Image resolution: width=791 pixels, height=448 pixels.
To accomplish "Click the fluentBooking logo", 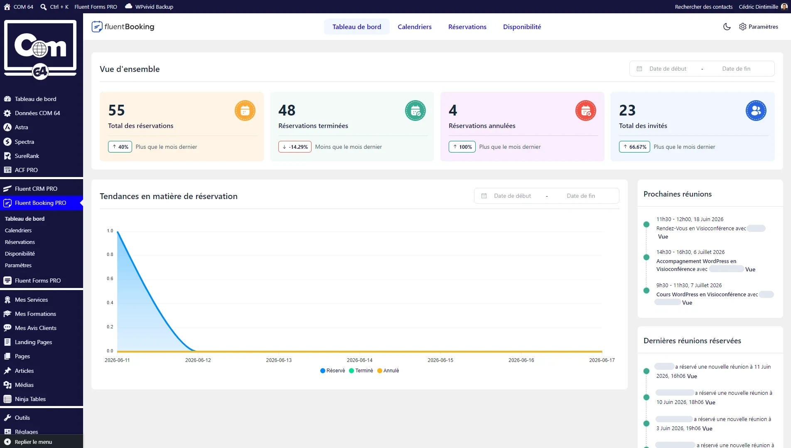I will pos(123,27).
